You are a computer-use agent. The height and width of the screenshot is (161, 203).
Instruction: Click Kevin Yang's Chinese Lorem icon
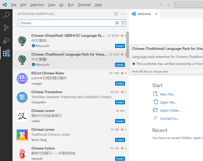[x=22, y=135]
